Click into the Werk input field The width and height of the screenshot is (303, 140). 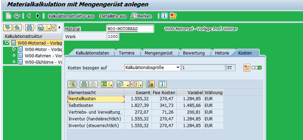[113, 37]
